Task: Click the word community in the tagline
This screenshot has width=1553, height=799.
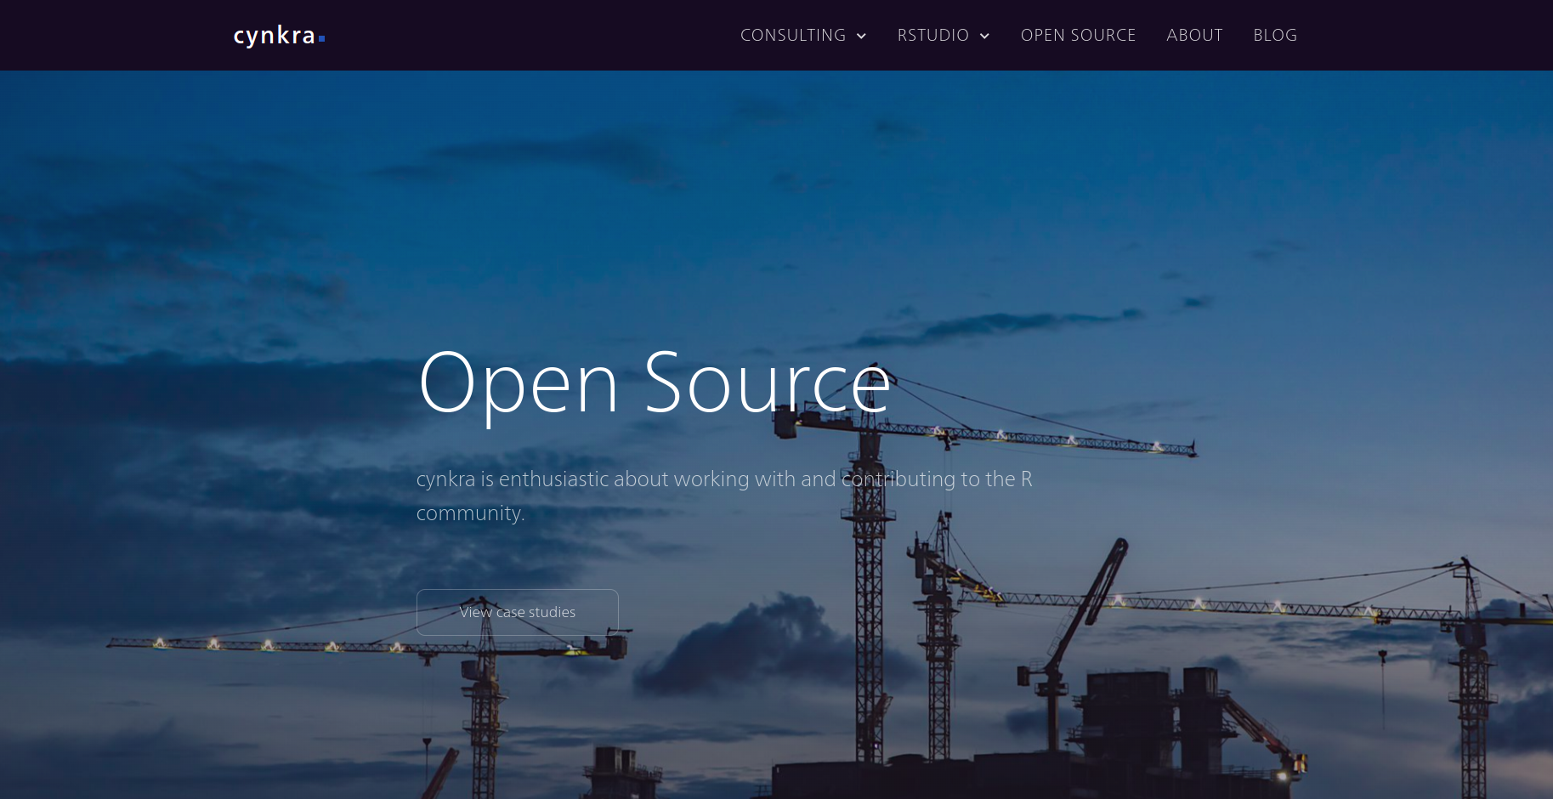Action: coord(468,513)
